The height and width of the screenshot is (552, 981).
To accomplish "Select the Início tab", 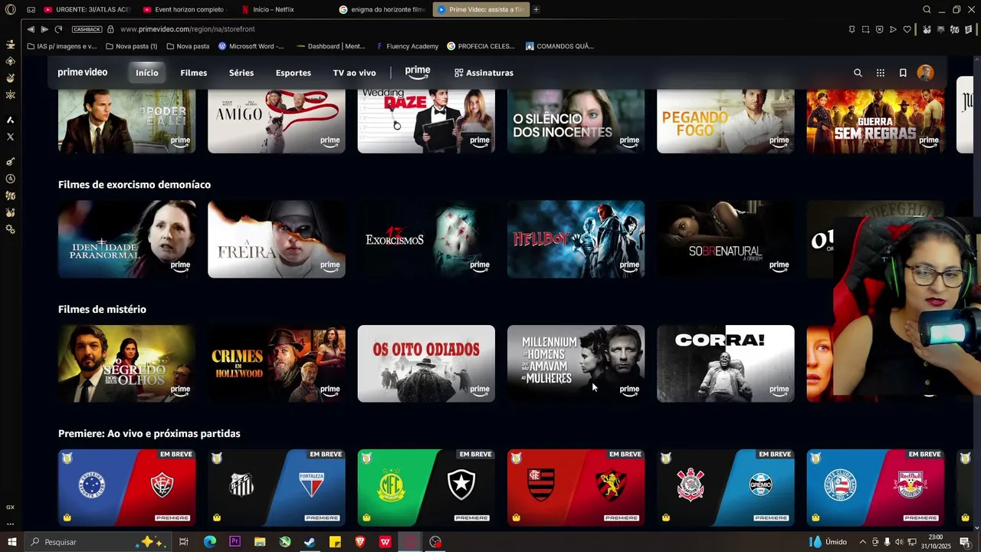I will point(147,73).
